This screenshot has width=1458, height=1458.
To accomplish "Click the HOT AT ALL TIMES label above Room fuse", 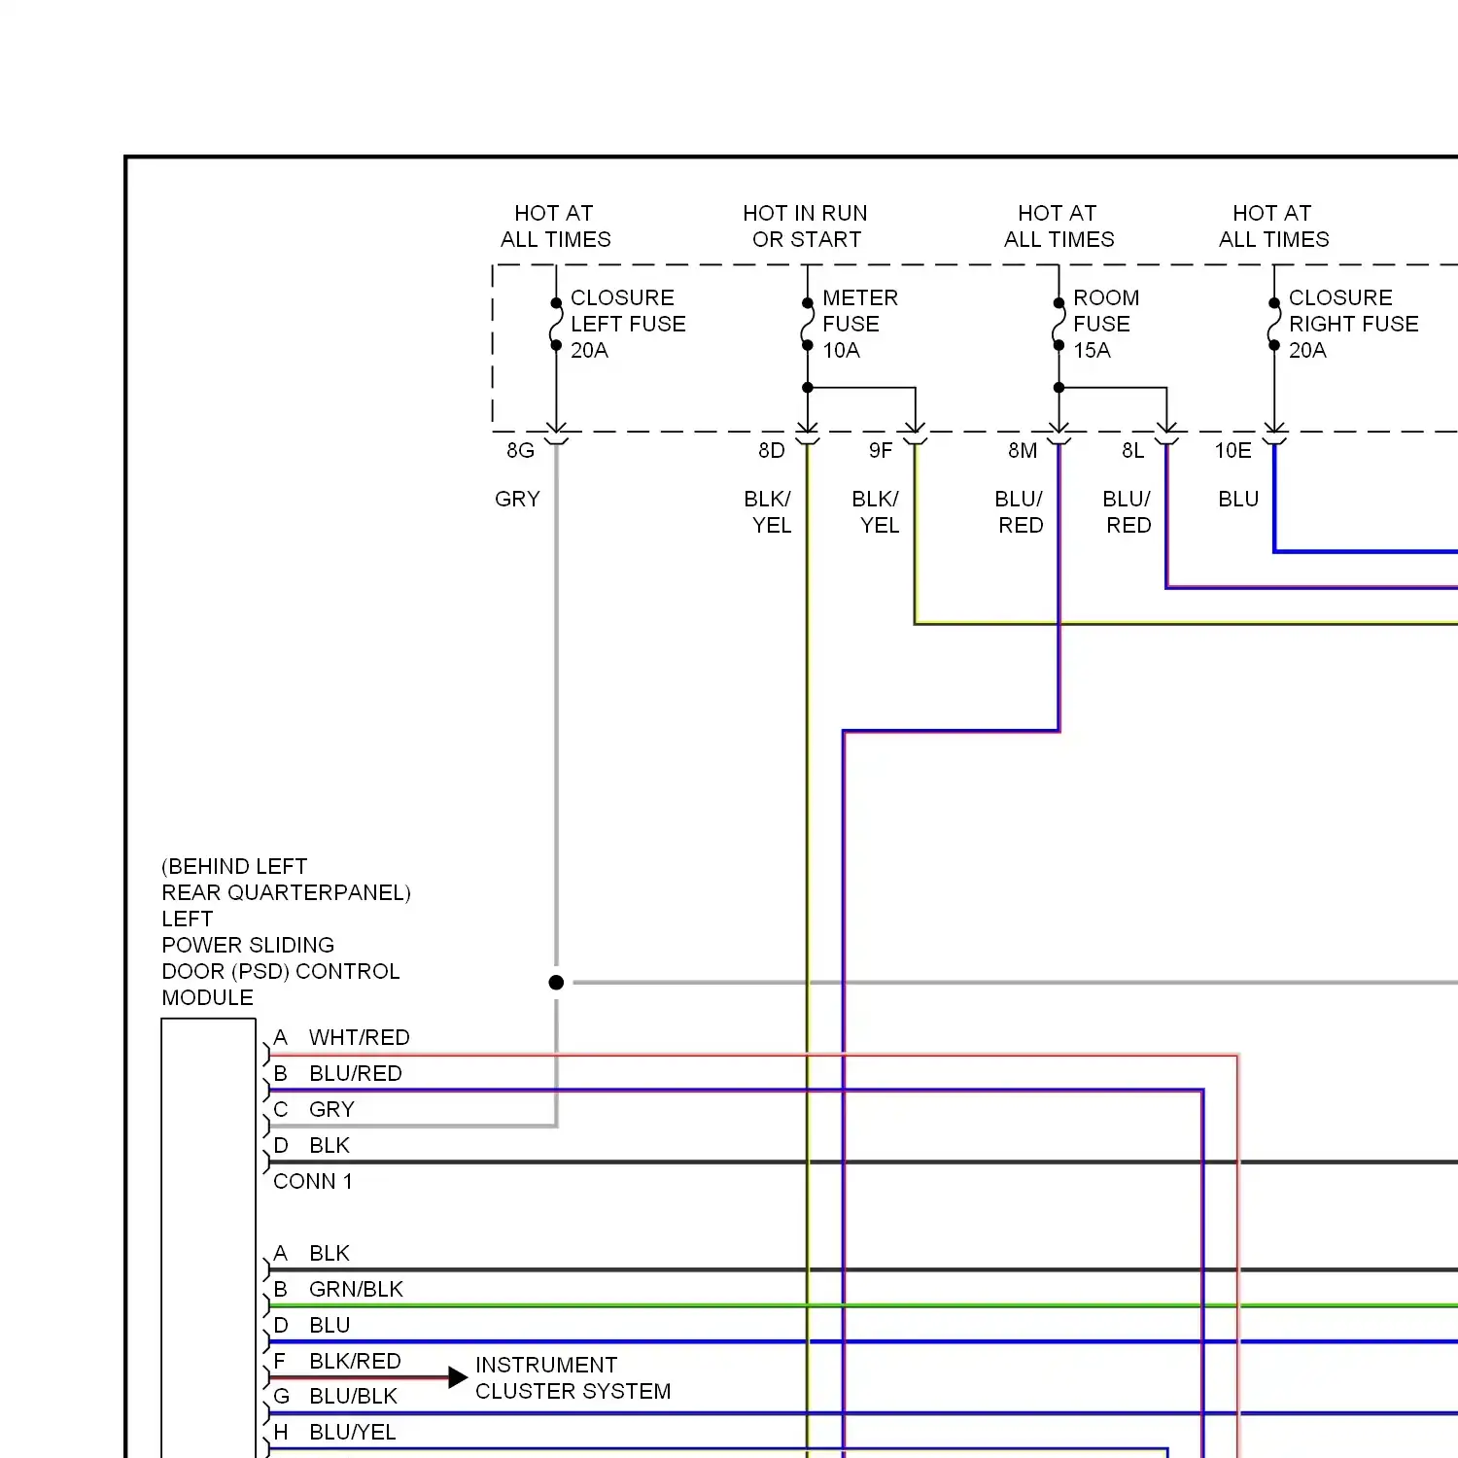I will point(1059,226).
